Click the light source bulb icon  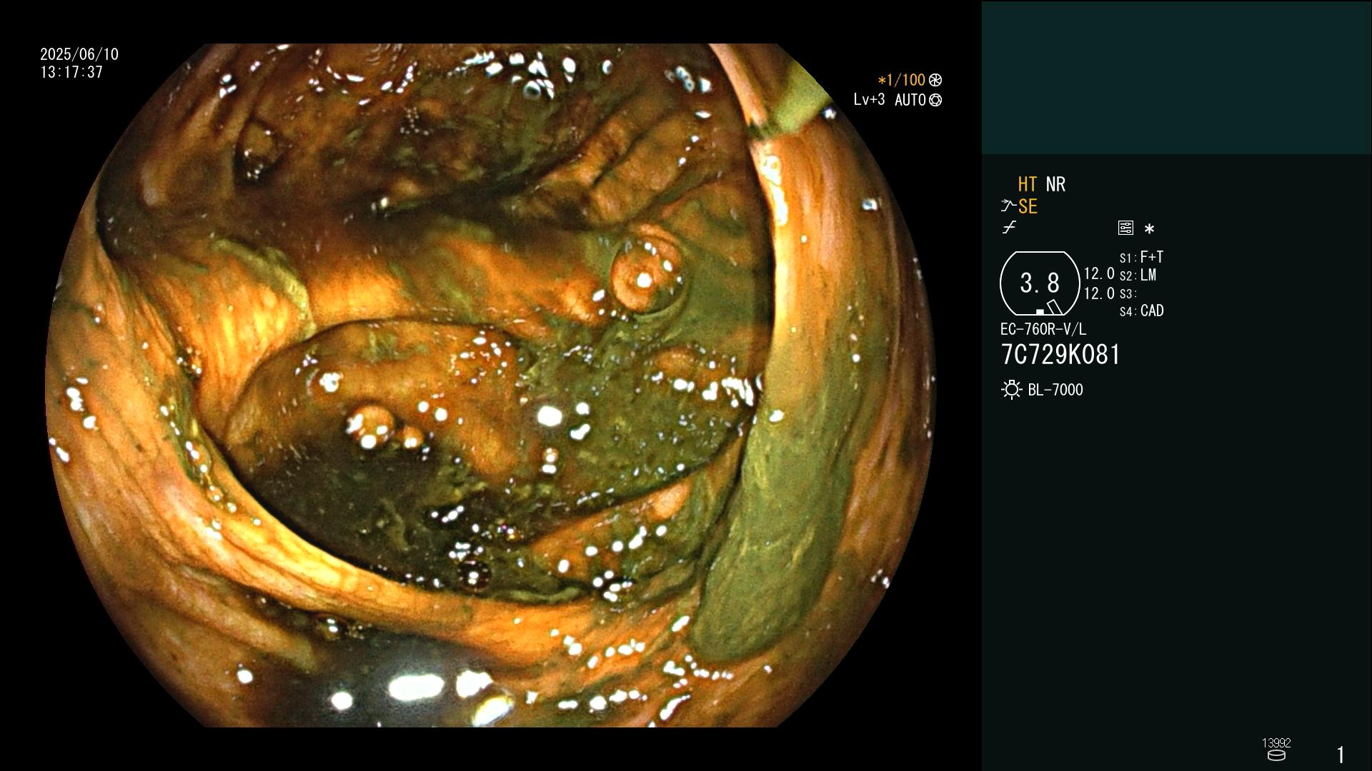pyautogui.click(x=1011, y=390)
